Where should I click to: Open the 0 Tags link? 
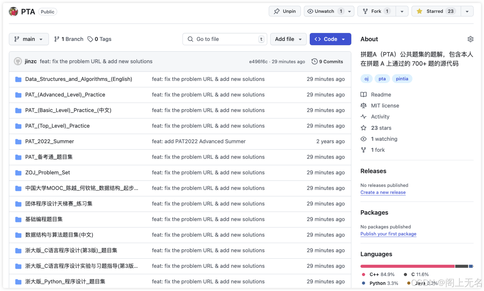coord(99,39)
